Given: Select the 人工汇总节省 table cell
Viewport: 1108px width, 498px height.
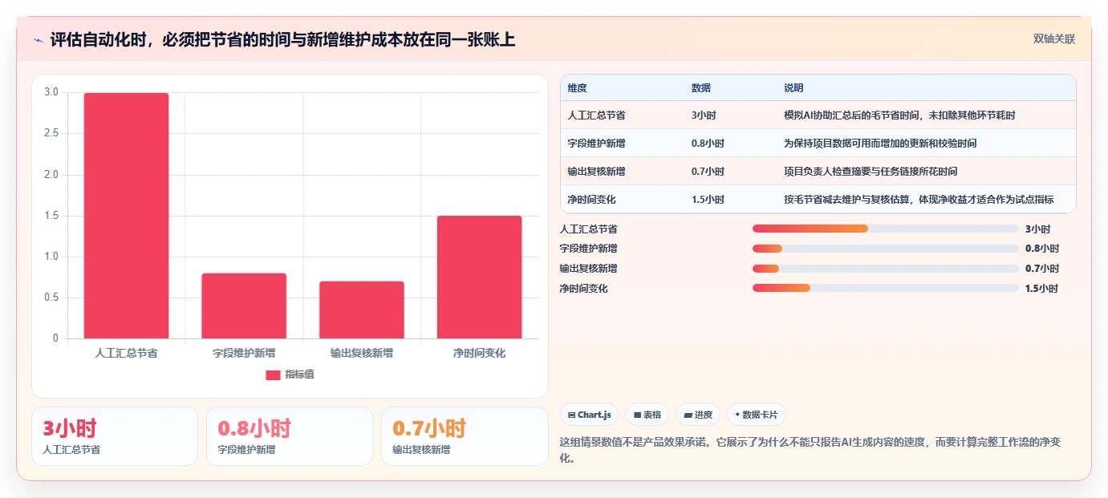Looking at the screenshot, I should tap(596, 115).
